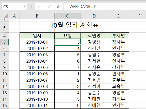Viewport: 146px width, 109px height.
Task: Select row 2 header
Action: point(4,26)
